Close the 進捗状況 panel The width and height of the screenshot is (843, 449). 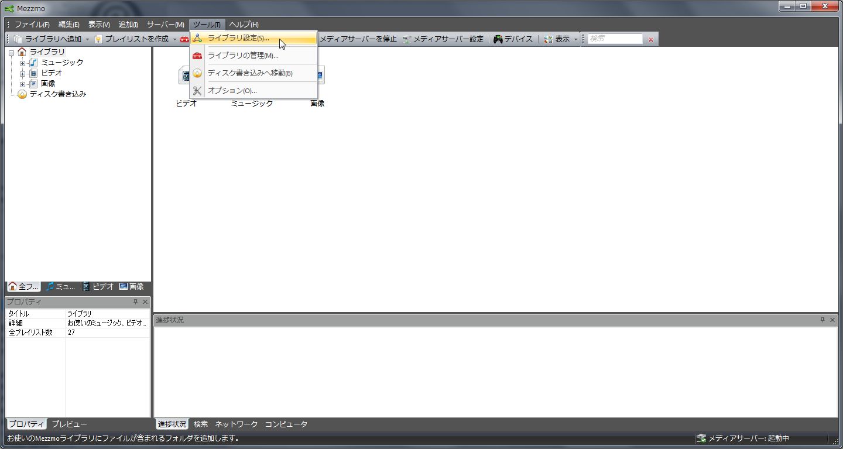pyautogui.click(x=832, y=320)
